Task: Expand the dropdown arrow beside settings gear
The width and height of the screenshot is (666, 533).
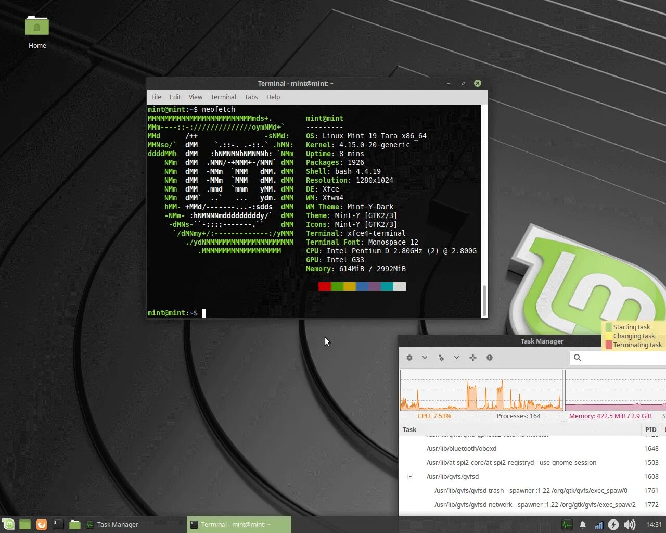Action: (425, 358)
